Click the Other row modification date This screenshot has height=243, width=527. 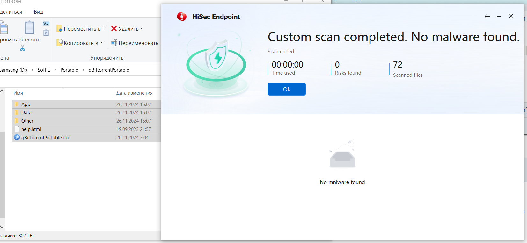click(x=134, y=121)
